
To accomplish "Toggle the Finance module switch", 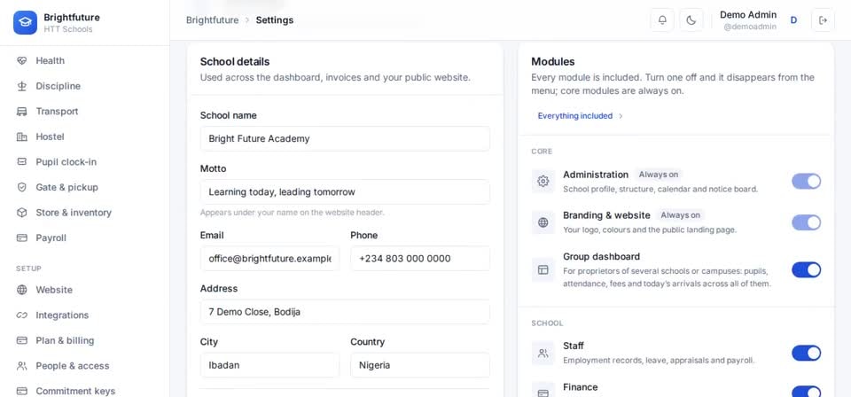I will (x=806, y=392).
